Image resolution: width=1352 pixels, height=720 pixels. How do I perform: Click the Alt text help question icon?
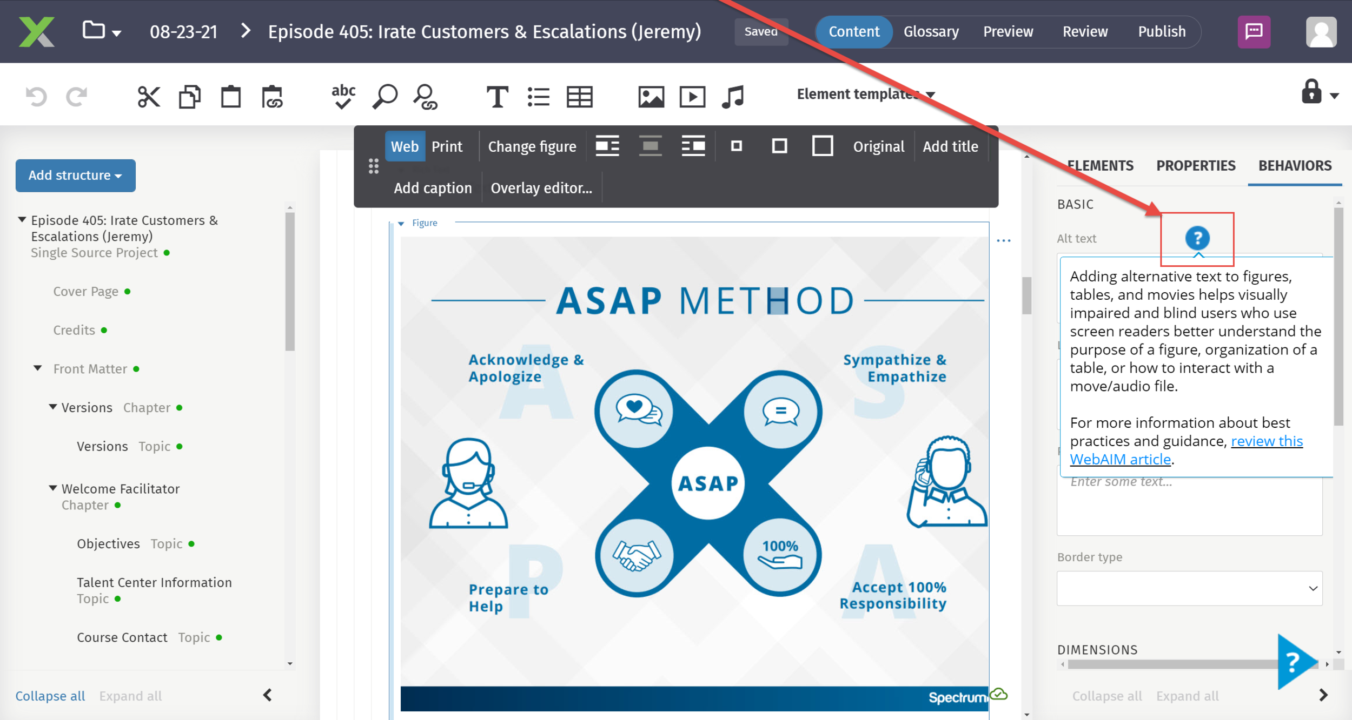point(1197,238)
